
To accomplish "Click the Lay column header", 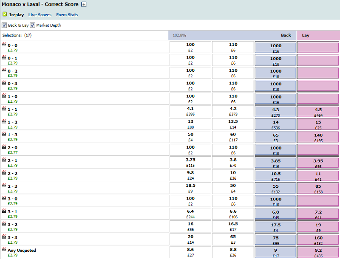I will pos(306,35).
